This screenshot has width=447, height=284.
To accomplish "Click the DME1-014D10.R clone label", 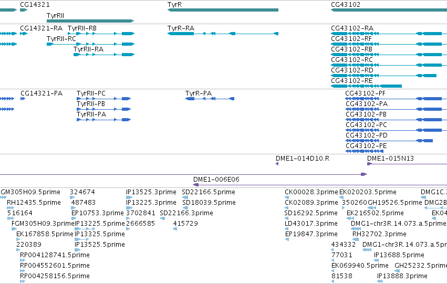I will click(303, 159).
